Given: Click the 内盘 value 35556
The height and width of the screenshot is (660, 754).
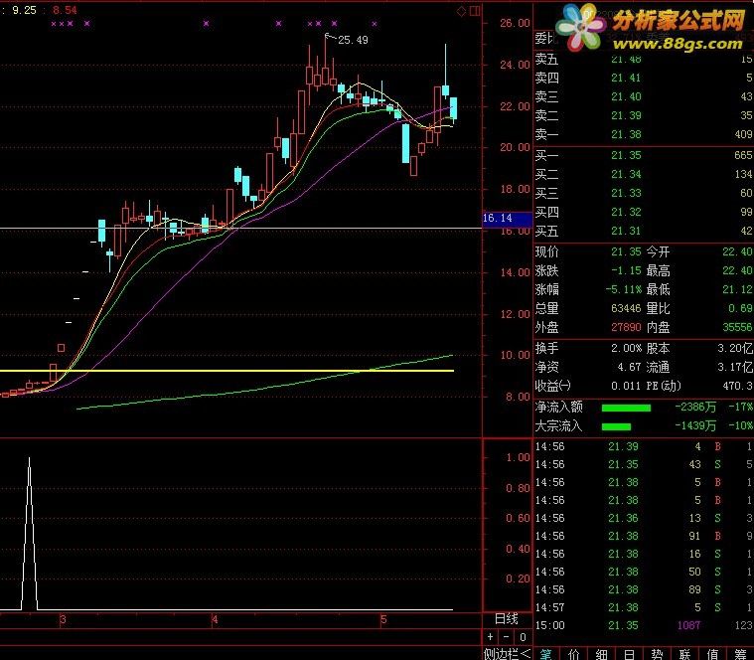Looking at the screenshot, I should click(x=738, y=327).
